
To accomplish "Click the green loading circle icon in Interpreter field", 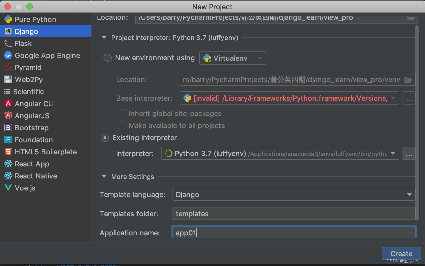I will coord(168,154).
